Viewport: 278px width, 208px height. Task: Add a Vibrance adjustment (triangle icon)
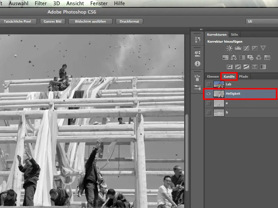click(x=263, y=48)
